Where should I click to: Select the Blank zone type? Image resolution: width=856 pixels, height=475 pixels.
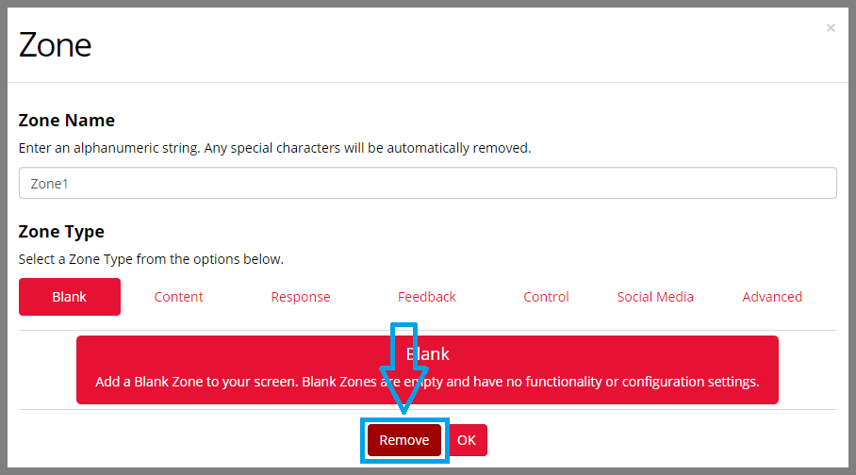(x=70, y=297)
